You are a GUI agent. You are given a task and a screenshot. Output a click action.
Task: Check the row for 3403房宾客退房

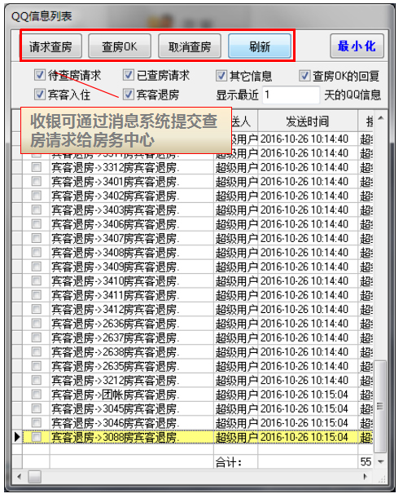tap(37, 209)
